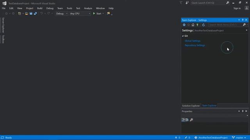Click the Quick Launch search icon
Viewport: 250px width, 140px height.
click(x=227, y=3)
